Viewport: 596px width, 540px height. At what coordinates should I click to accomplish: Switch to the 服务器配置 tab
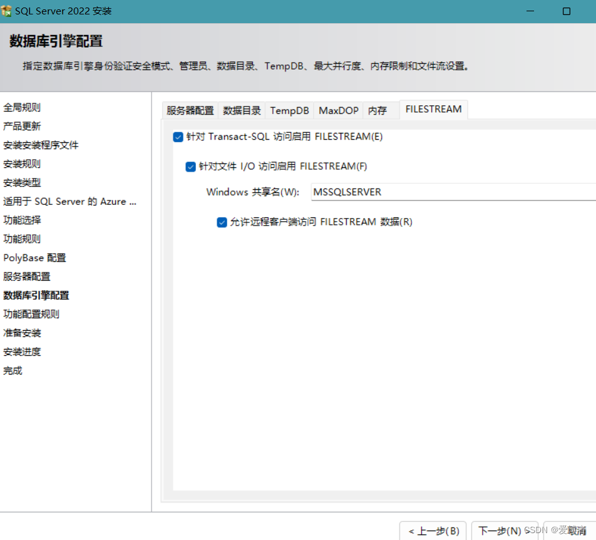coord(190,110)
